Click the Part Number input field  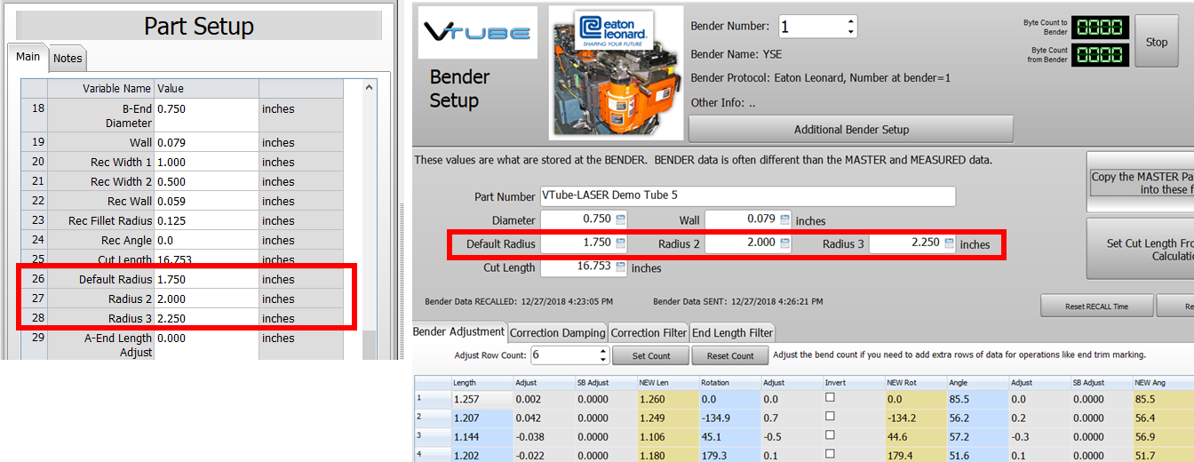click(x=747, y=196)
